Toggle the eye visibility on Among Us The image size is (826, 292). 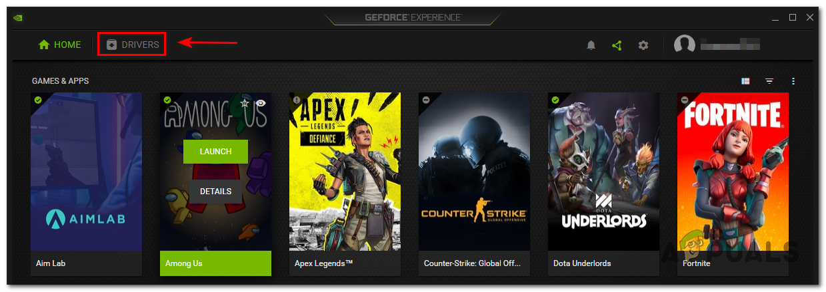pyautogui.click(x=261, y=103)
